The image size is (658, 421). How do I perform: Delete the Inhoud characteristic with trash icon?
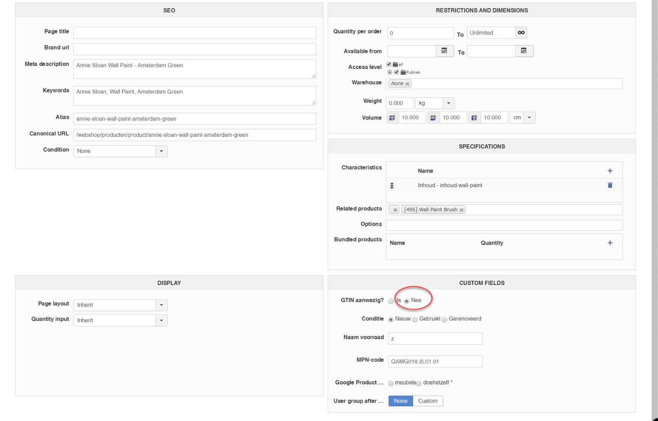click(x=610, y=185)
